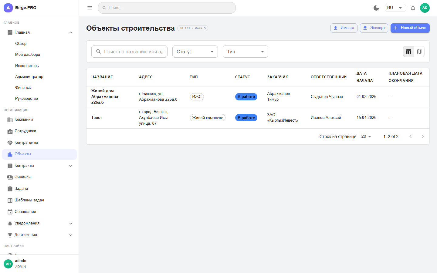This screenshot has width=437, height=273.
Task: Open the Тип filter dropdown
Action: point(245,52)
